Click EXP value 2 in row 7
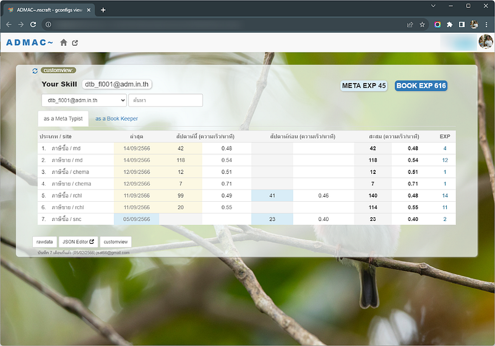Viewport: 495px width, 346px height. 445,219
